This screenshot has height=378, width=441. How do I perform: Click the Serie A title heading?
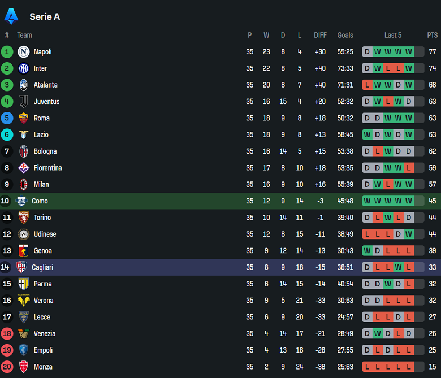(45, 17)
